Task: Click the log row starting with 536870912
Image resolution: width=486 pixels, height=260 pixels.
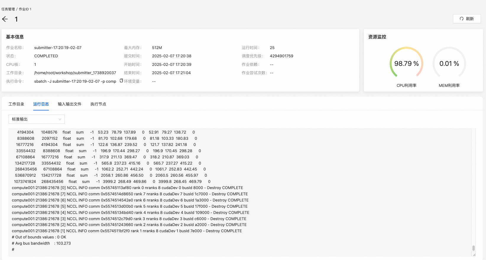Action: [111, 175]
